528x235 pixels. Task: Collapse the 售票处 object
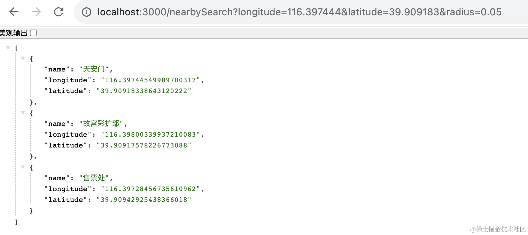pyautogui.click(x=23, y=167)
